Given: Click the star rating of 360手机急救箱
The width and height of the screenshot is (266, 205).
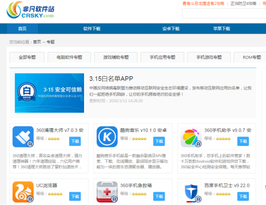Looking at the screenshot, I should [139, 194].
